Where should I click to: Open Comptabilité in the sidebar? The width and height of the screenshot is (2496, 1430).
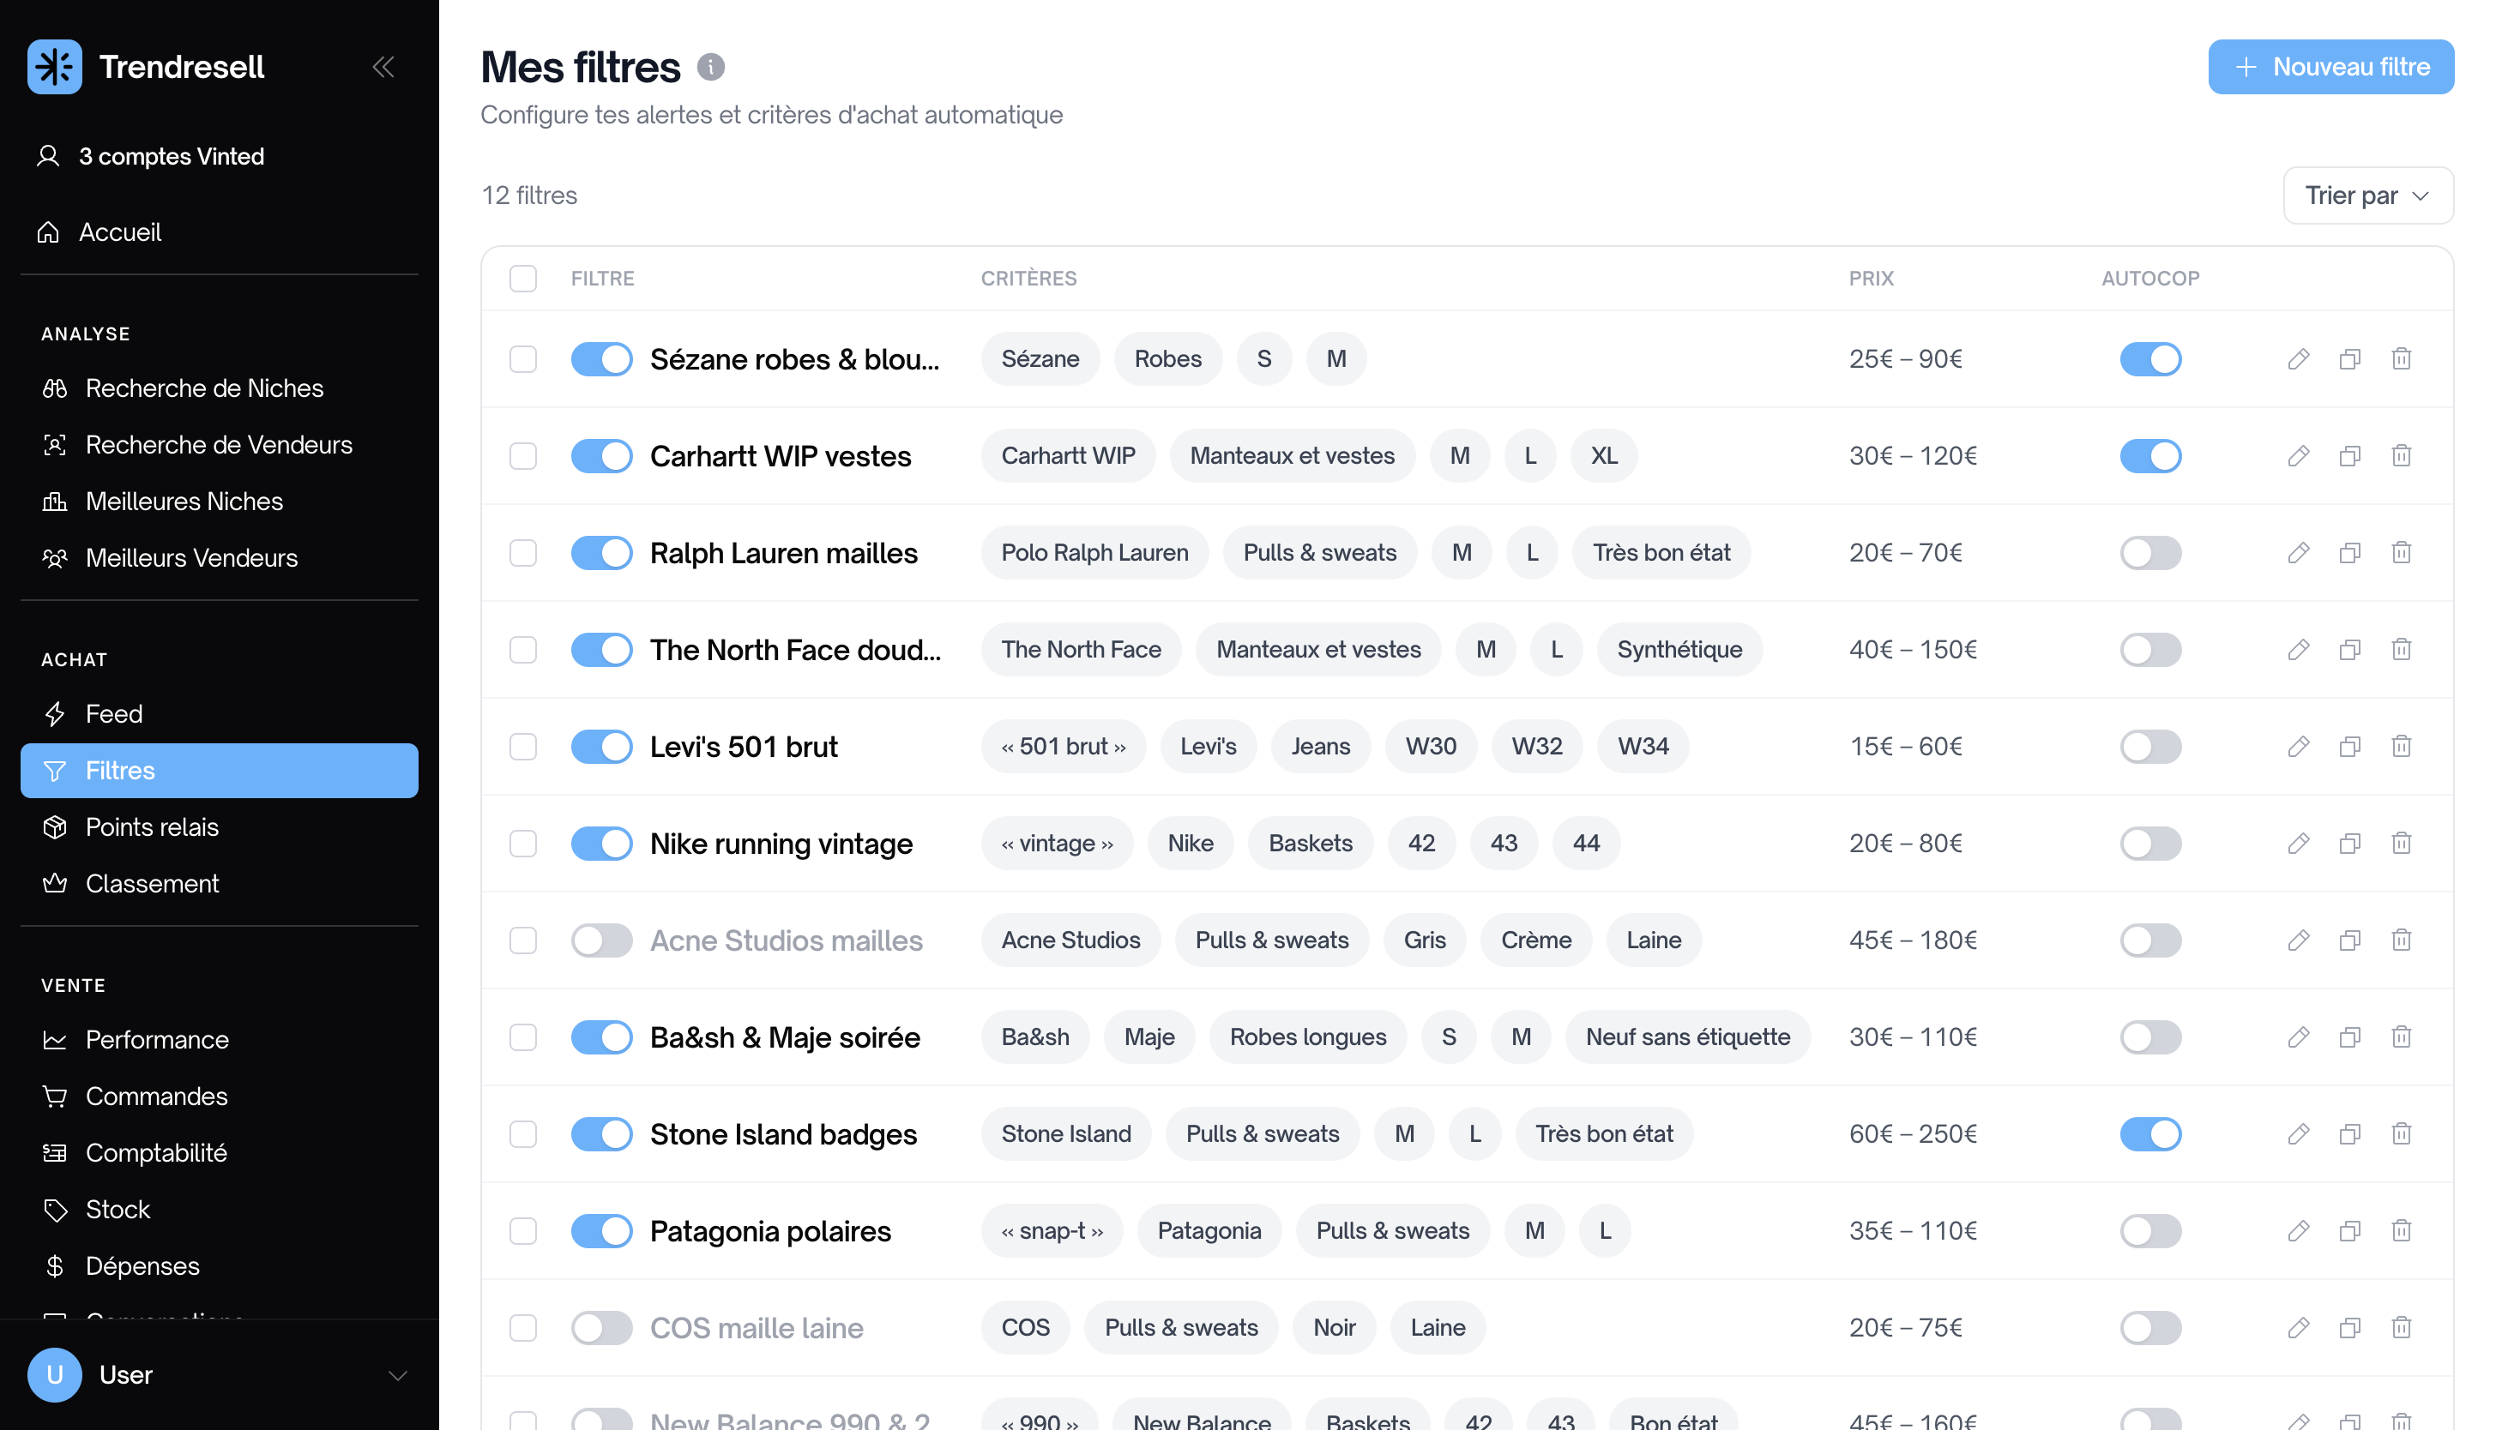click(x=219, y=1153)
